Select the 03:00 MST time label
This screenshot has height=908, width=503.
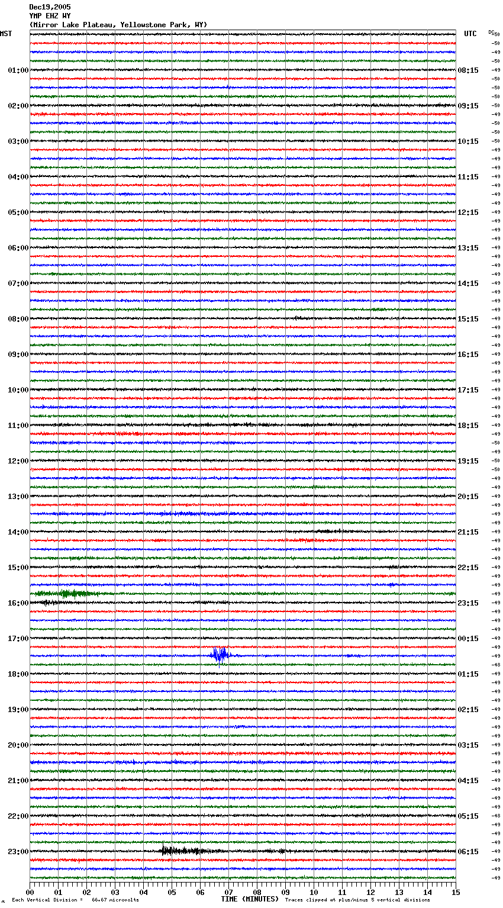click(18, 141)
